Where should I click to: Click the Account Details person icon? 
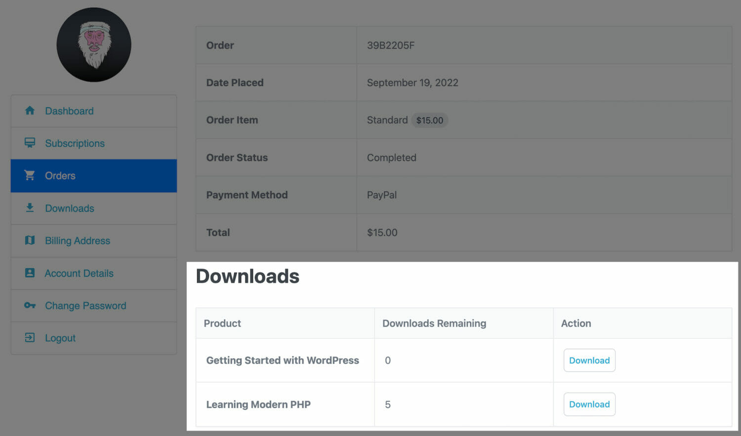[30, 273]
